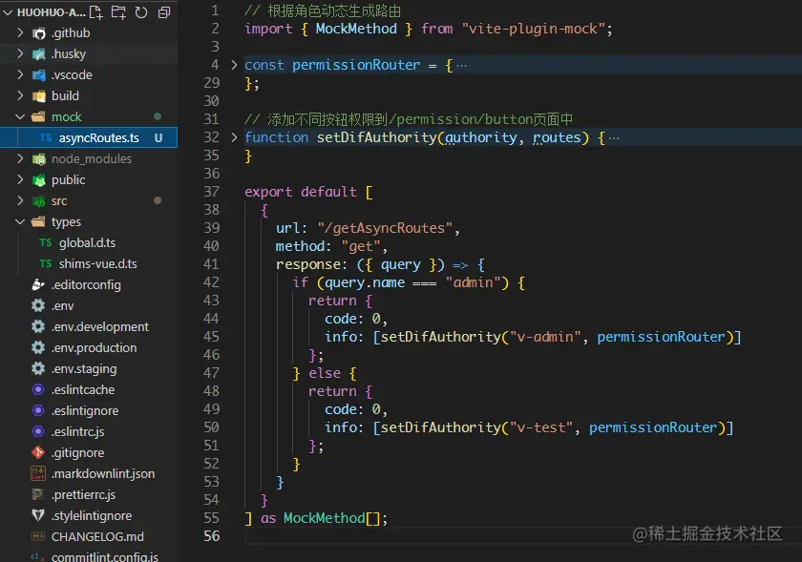This screenshot has height=562, width=802.
Task: Click the src folder icon
Action: [38, 201]
